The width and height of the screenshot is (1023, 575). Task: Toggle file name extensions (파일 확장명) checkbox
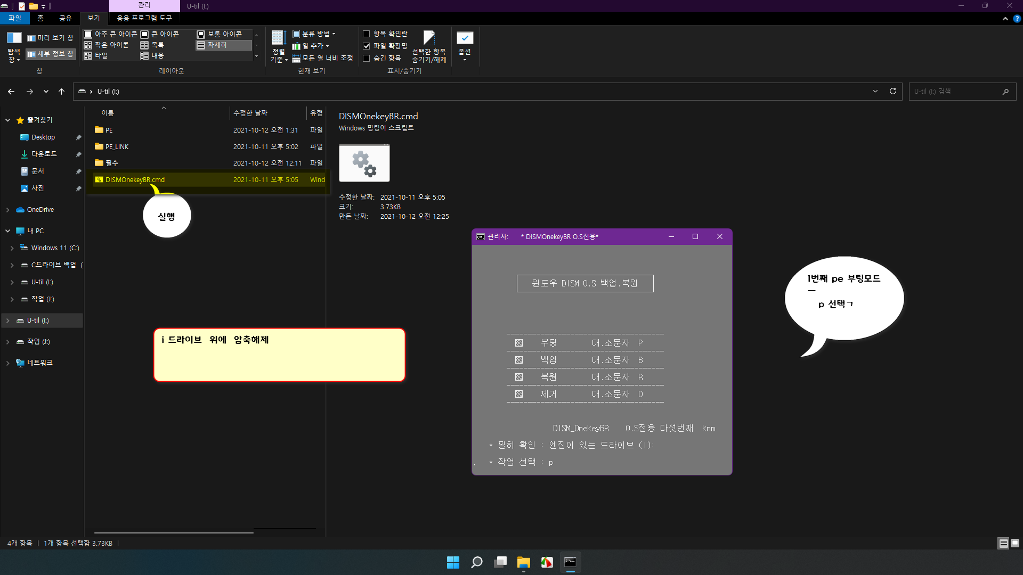(x=366, y=46)
